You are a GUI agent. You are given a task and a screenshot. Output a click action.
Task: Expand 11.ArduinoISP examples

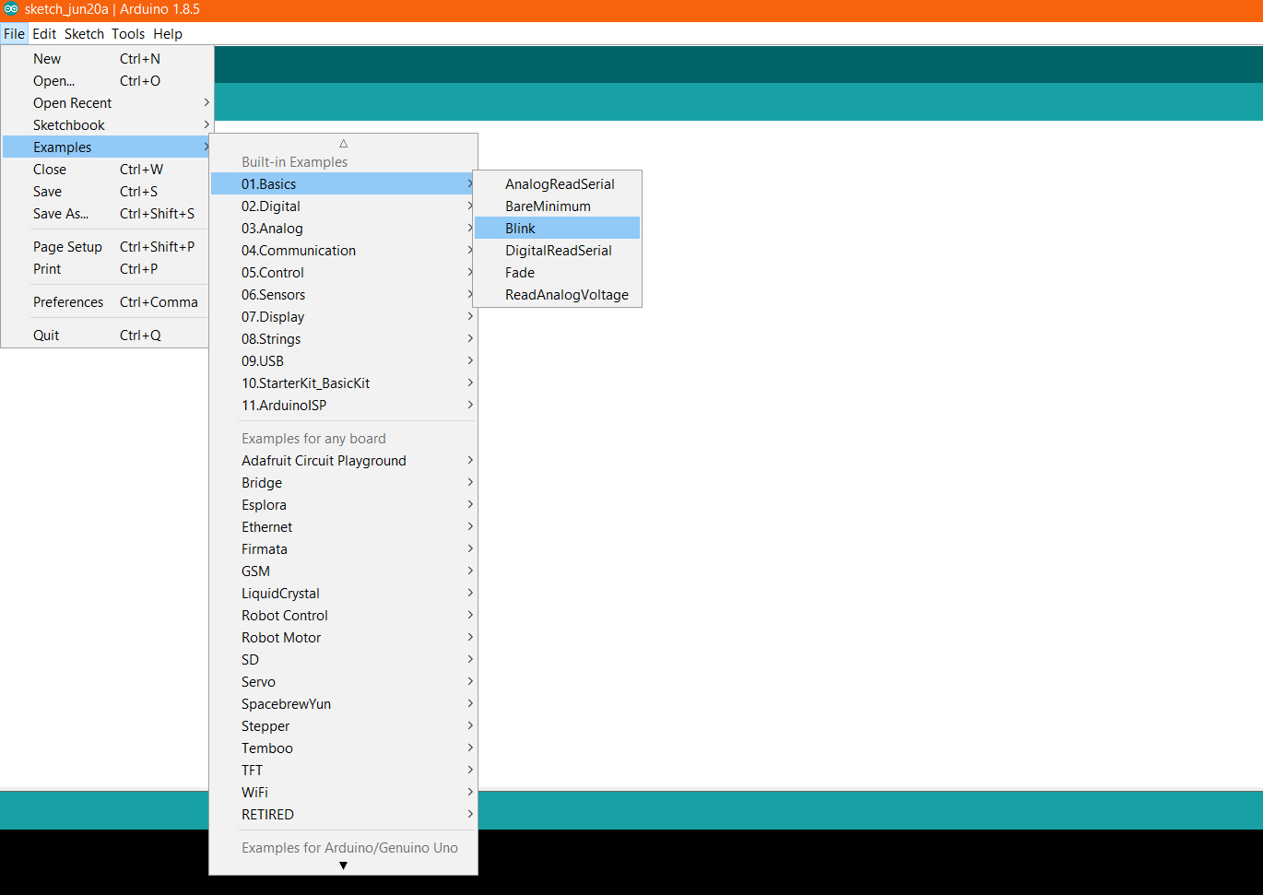343,406
